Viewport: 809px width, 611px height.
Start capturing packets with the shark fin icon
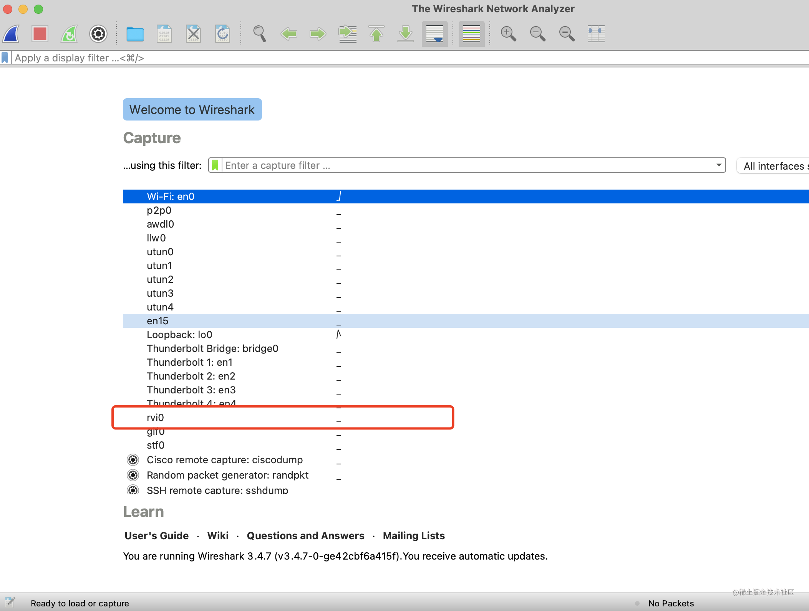[11, 34]
